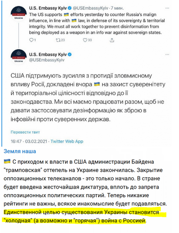The height and width of the screenshot is (233, 179).
Task: Click verified badge on second tweet header
Action: pos(70,54)
